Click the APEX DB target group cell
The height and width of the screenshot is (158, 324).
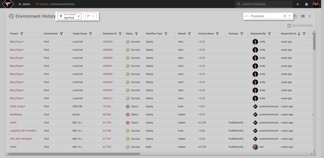(78, 106)
